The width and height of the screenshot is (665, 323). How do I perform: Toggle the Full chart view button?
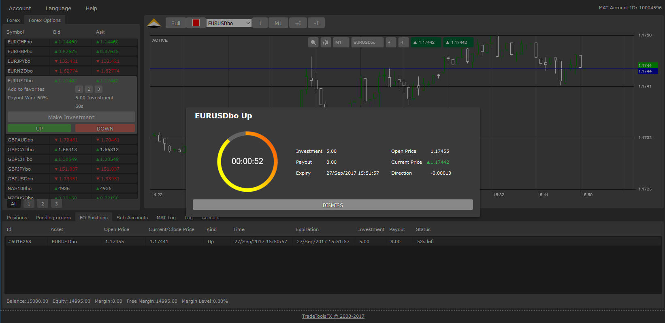coord(175,23)
